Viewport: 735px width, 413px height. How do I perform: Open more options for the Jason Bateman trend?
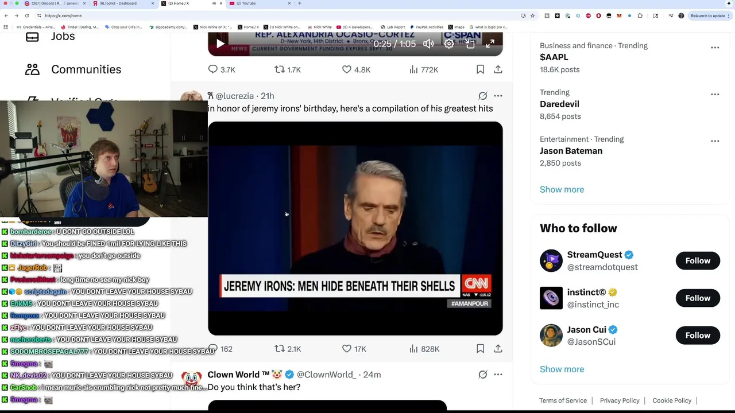pyautogui.click(x=715, y=141)
